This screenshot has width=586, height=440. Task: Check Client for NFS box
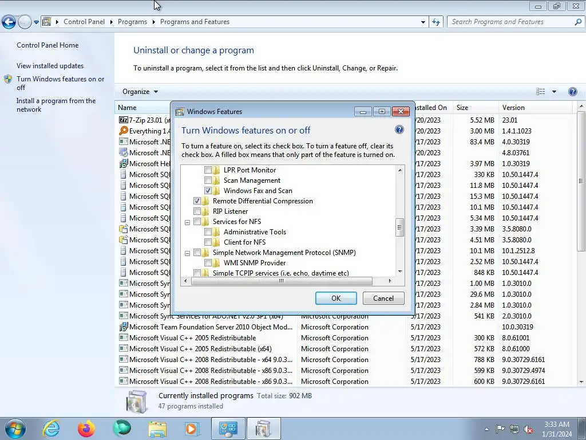[x=208, y=242]
